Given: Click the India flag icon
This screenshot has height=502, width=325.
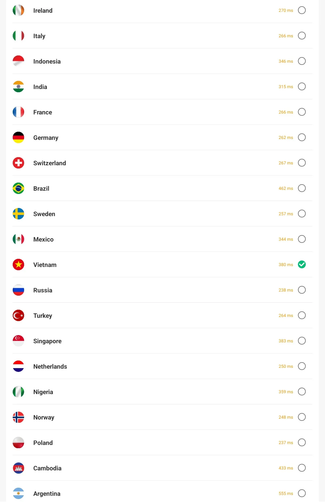Looking at the screenshot, I should point(18,87).
